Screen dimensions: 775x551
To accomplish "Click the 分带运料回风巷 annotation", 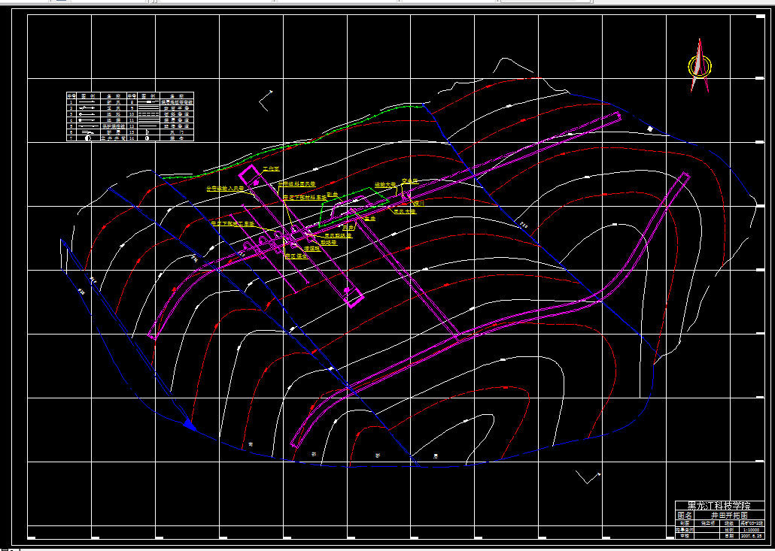I will coord(296,184).
